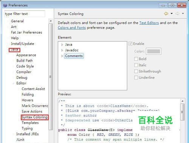Open the forward history dropdown arrow
The height and width of the screenshot is (143, 189).
point(183,13)
